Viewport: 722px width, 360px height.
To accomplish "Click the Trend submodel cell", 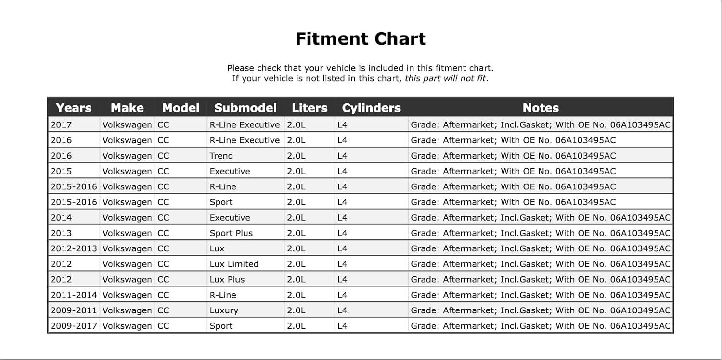I will click(221, 156).
